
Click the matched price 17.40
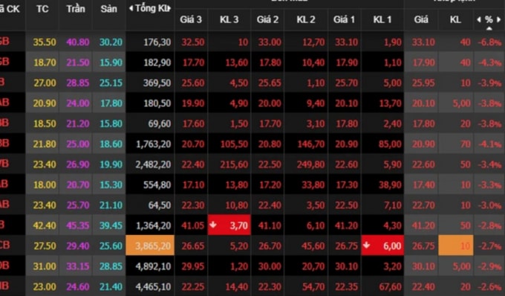423,184
